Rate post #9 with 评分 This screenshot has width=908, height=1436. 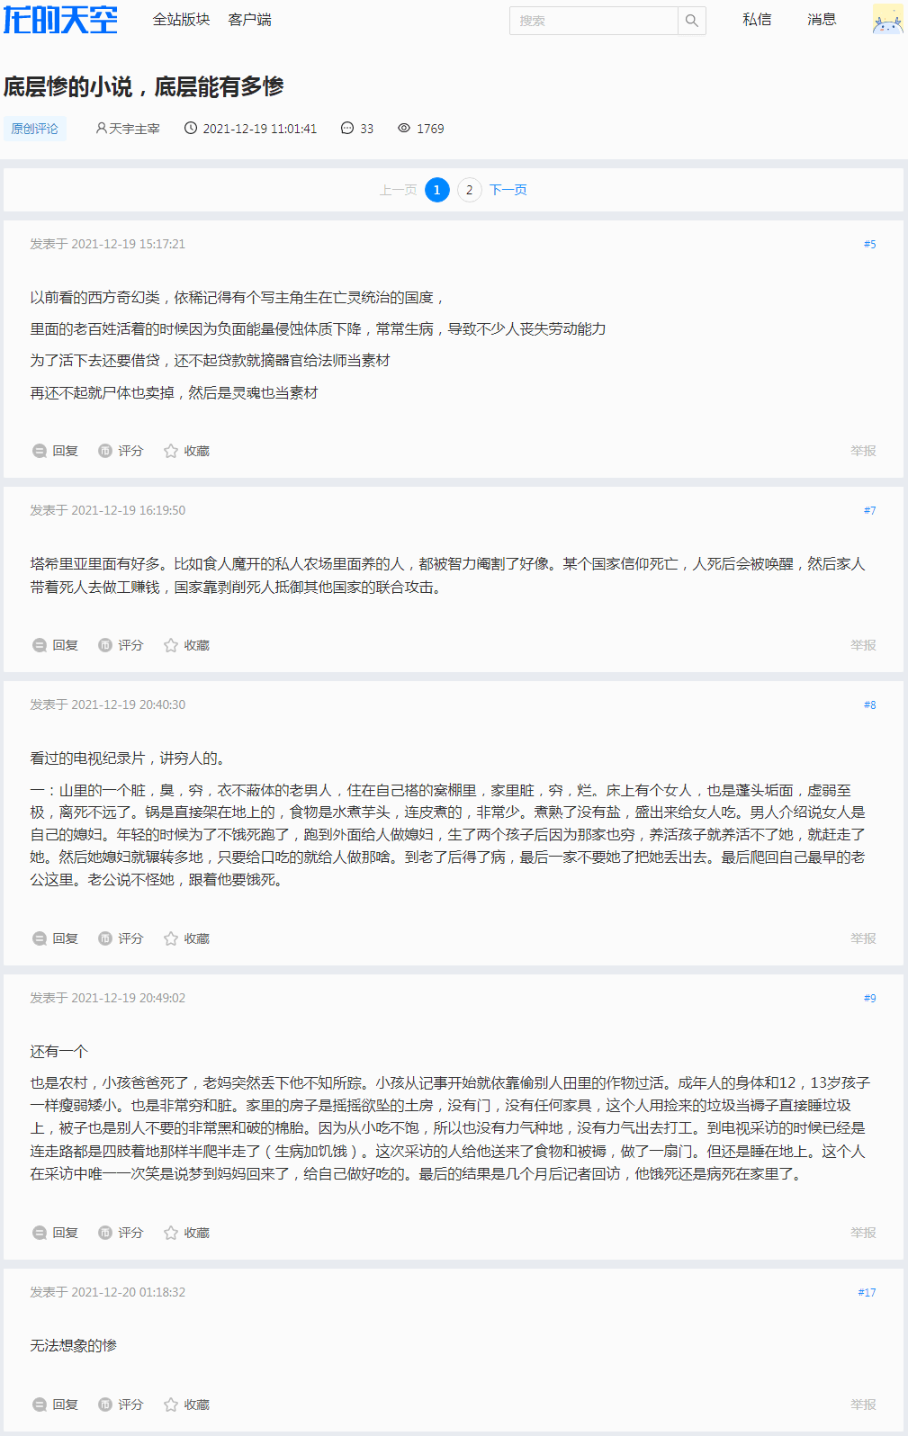point(121,1233)
